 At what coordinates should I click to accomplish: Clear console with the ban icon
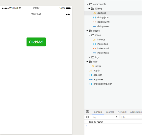pos(88,117)
